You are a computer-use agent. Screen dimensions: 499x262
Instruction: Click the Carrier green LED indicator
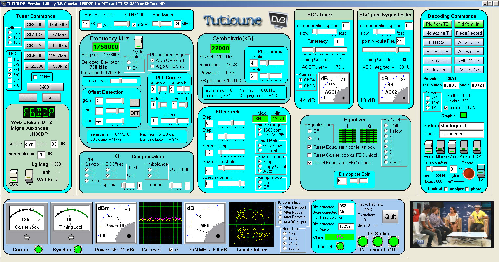pyautogui.click(x=38, y=250)
